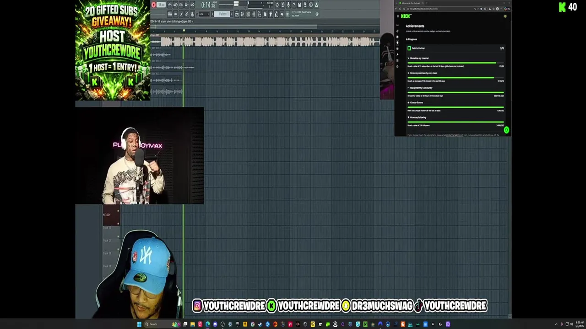Save the project with the floppy disk icon

click(299, 5)
